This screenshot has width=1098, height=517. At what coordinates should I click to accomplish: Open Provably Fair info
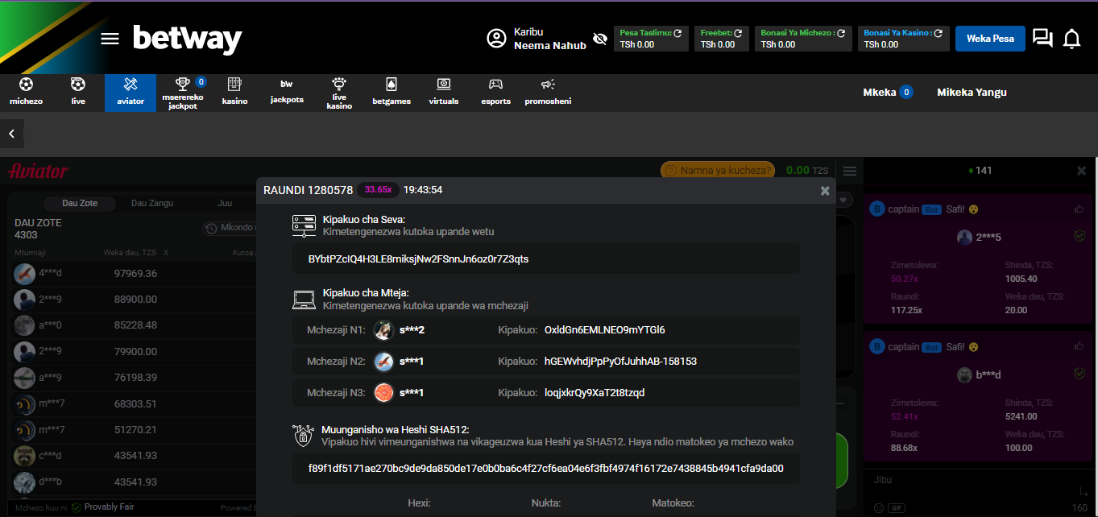tap(102, 507)
